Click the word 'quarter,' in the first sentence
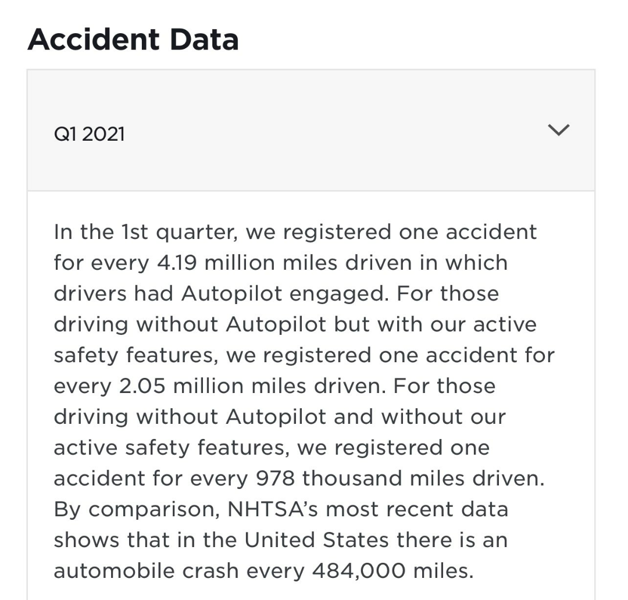The width and height of the screenshot is (628, 600). click(197, 233)
